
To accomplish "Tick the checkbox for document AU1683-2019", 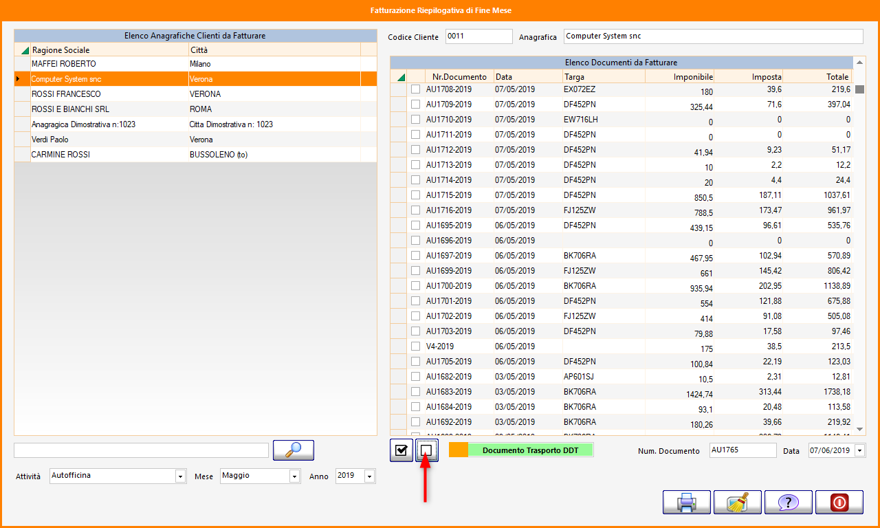I will coord(415,392).
